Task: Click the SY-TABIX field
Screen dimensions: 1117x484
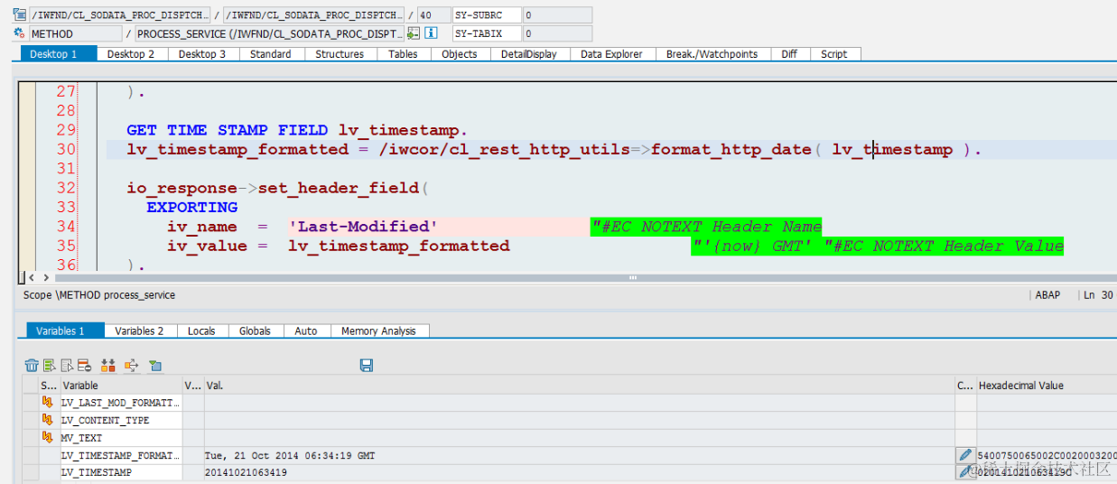Action: [487, 33]
